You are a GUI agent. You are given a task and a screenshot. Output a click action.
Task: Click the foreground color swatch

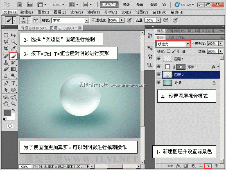(x=7, y=113)
